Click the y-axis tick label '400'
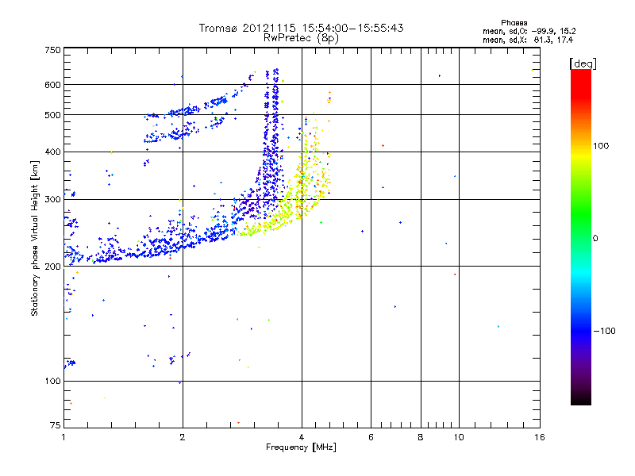The image size is (635, 476). pos(52,152)
